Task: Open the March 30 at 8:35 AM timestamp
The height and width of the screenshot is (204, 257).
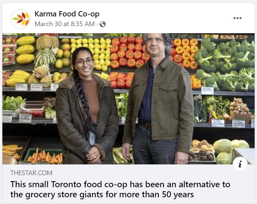Action: click(65, 24)
